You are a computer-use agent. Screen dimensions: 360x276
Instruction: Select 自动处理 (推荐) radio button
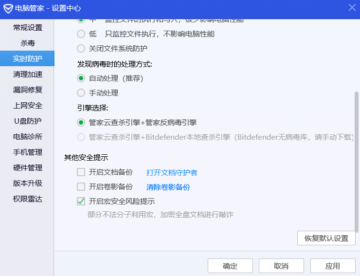pos(81,78)
